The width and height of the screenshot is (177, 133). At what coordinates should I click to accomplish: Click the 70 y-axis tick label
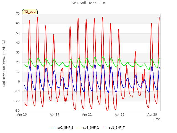coord(18,14)
